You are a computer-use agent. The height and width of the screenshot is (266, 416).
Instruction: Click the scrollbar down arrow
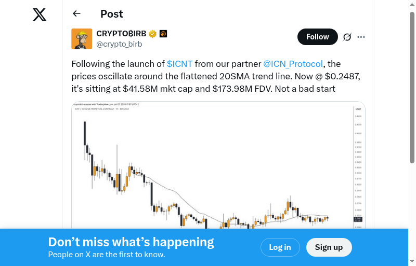[412, 261]
